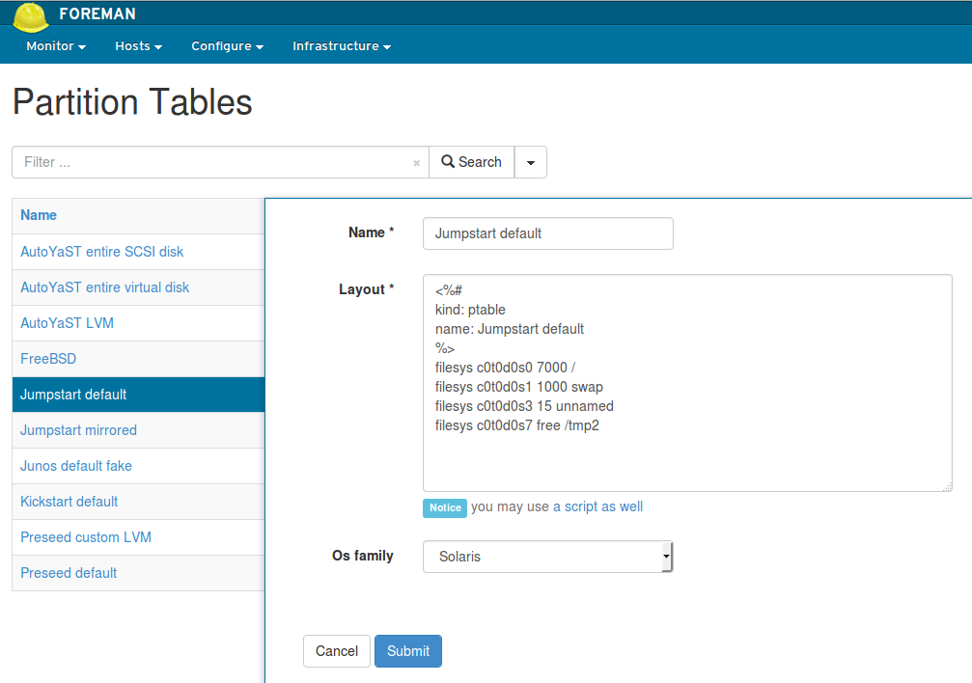Click the Search button

pos(471,162)
